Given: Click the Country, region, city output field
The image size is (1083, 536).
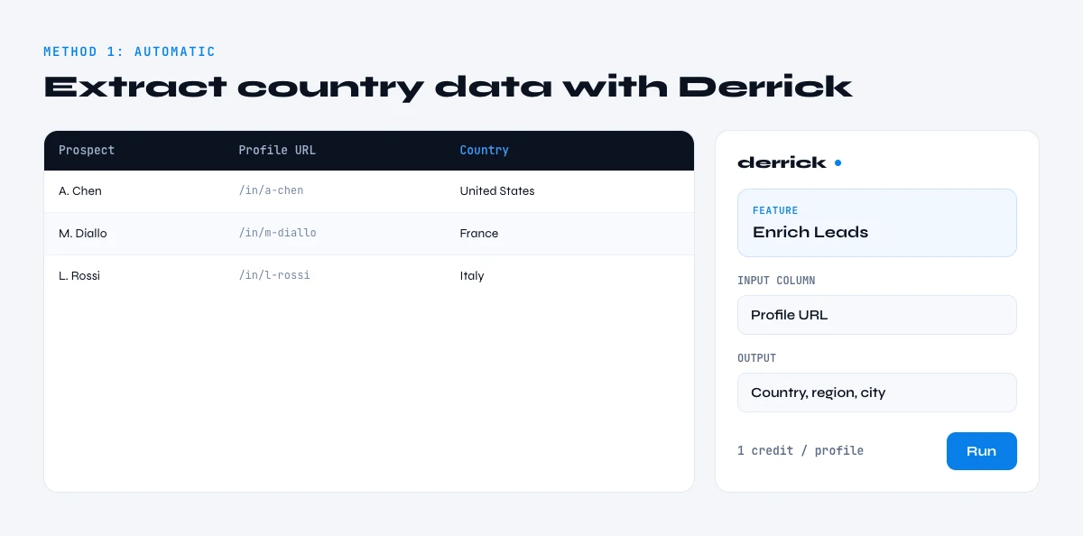Looking at the screenshot, I should (x=877, y=393).
